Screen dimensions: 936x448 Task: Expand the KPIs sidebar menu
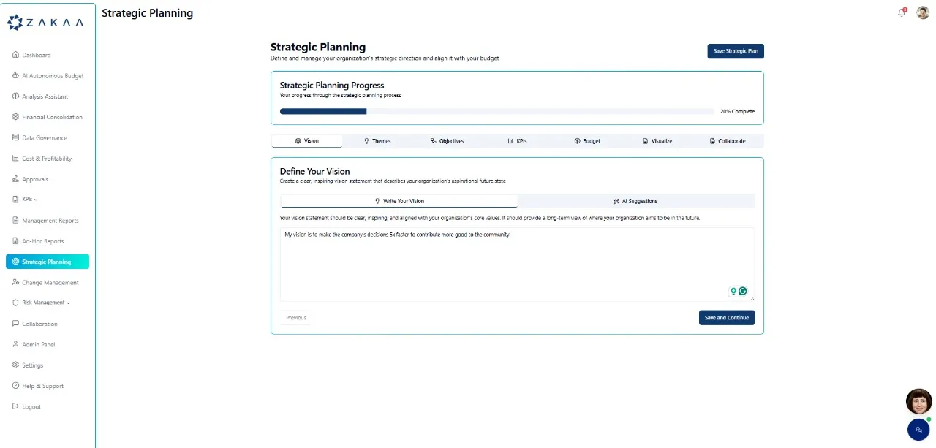[x=29, y=200]
